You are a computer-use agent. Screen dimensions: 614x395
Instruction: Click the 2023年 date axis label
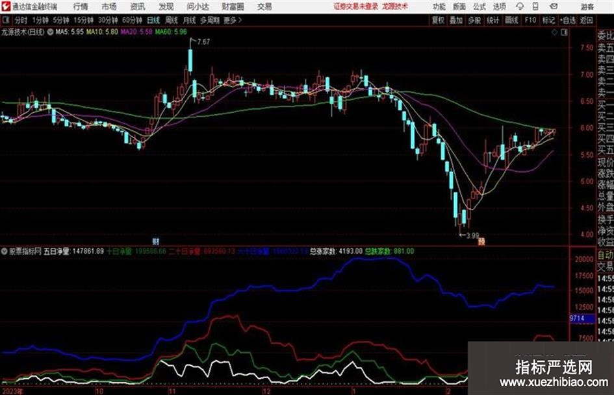pos(12,391)
